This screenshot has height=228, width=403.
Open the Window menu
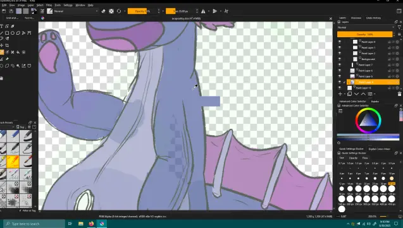(x=80, y=5)
